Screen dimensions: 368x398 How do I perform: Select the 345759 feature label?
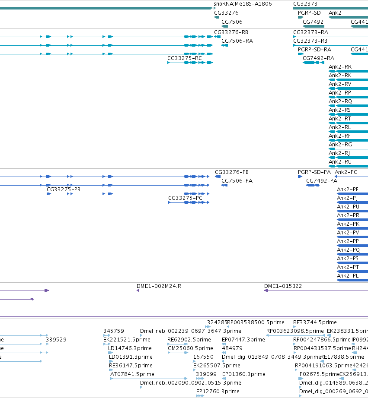coord(114,331)
